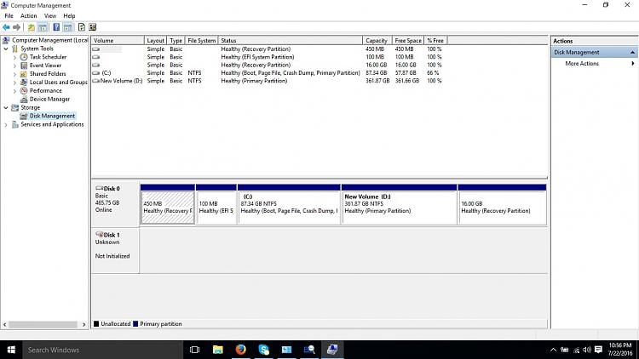Select Task Scheduler in the tree
639x359 pixels.
(x=48, y=57)
